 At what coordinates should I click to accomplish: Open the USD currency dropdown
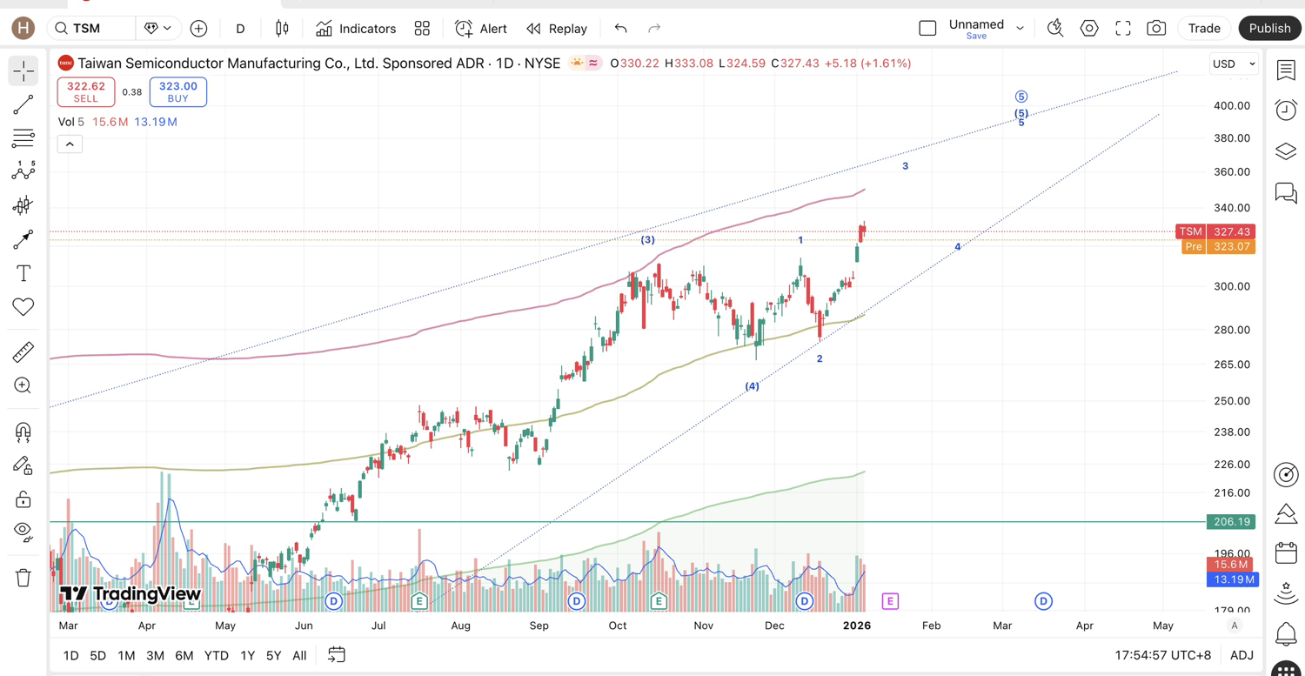point(1234,64)
